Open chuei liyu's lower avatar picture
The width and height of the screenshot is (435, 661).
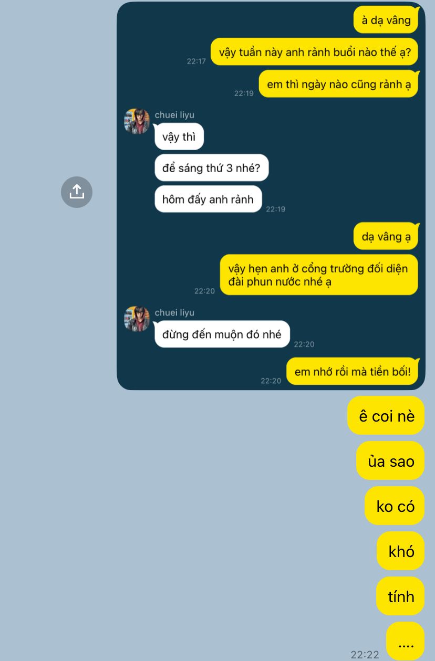point(137,319)
